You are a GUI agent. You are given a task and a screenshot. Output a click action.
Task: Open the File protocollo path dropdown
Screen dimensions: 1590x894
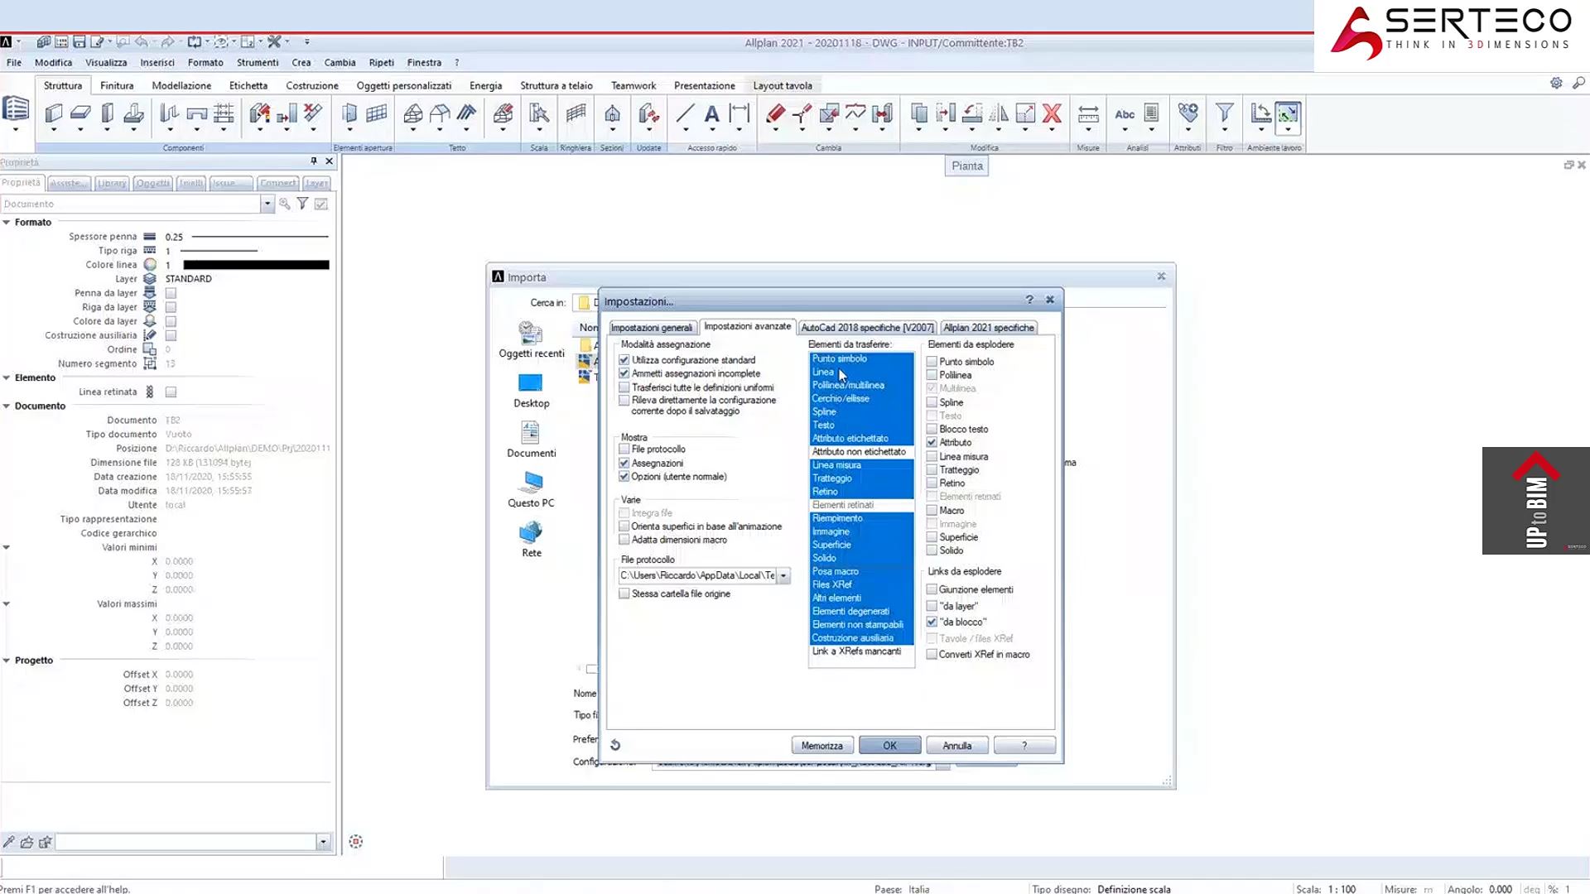[783, 575]
